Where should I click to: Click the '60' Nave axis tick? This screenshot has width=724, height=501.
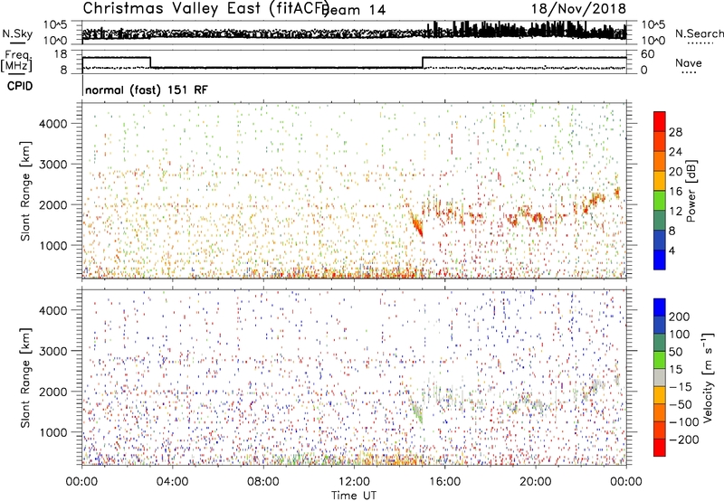point(647,54)
